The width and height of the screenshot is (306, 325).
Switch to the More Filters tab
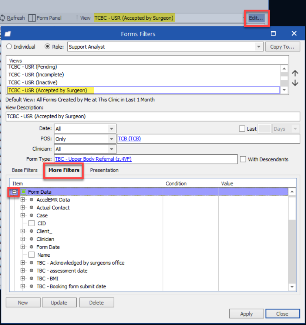(64, 170)
